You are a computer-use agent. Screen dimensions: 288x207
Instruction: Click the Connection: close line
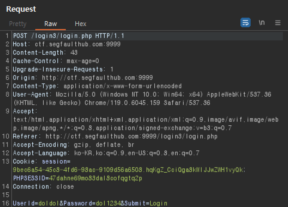(x=43, y=187)
